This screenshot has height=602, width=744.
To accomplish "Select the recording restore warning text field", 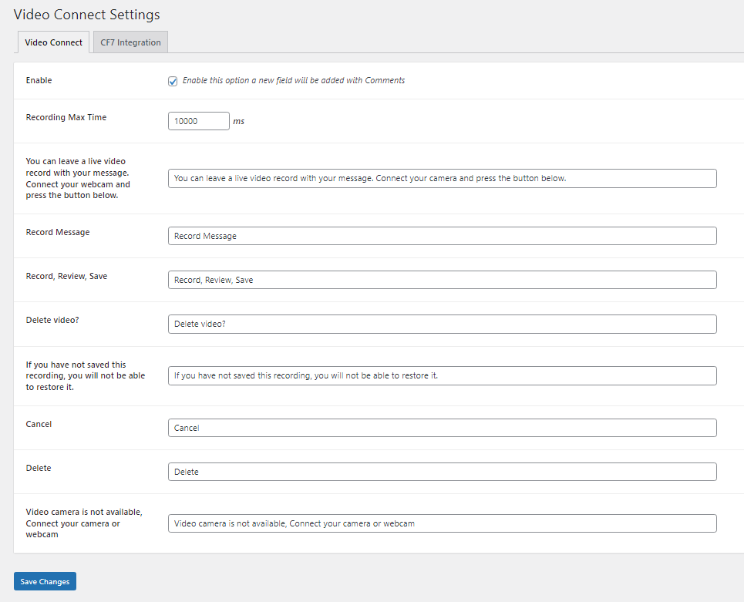I will pyautogui.click(x=442, y=375).
